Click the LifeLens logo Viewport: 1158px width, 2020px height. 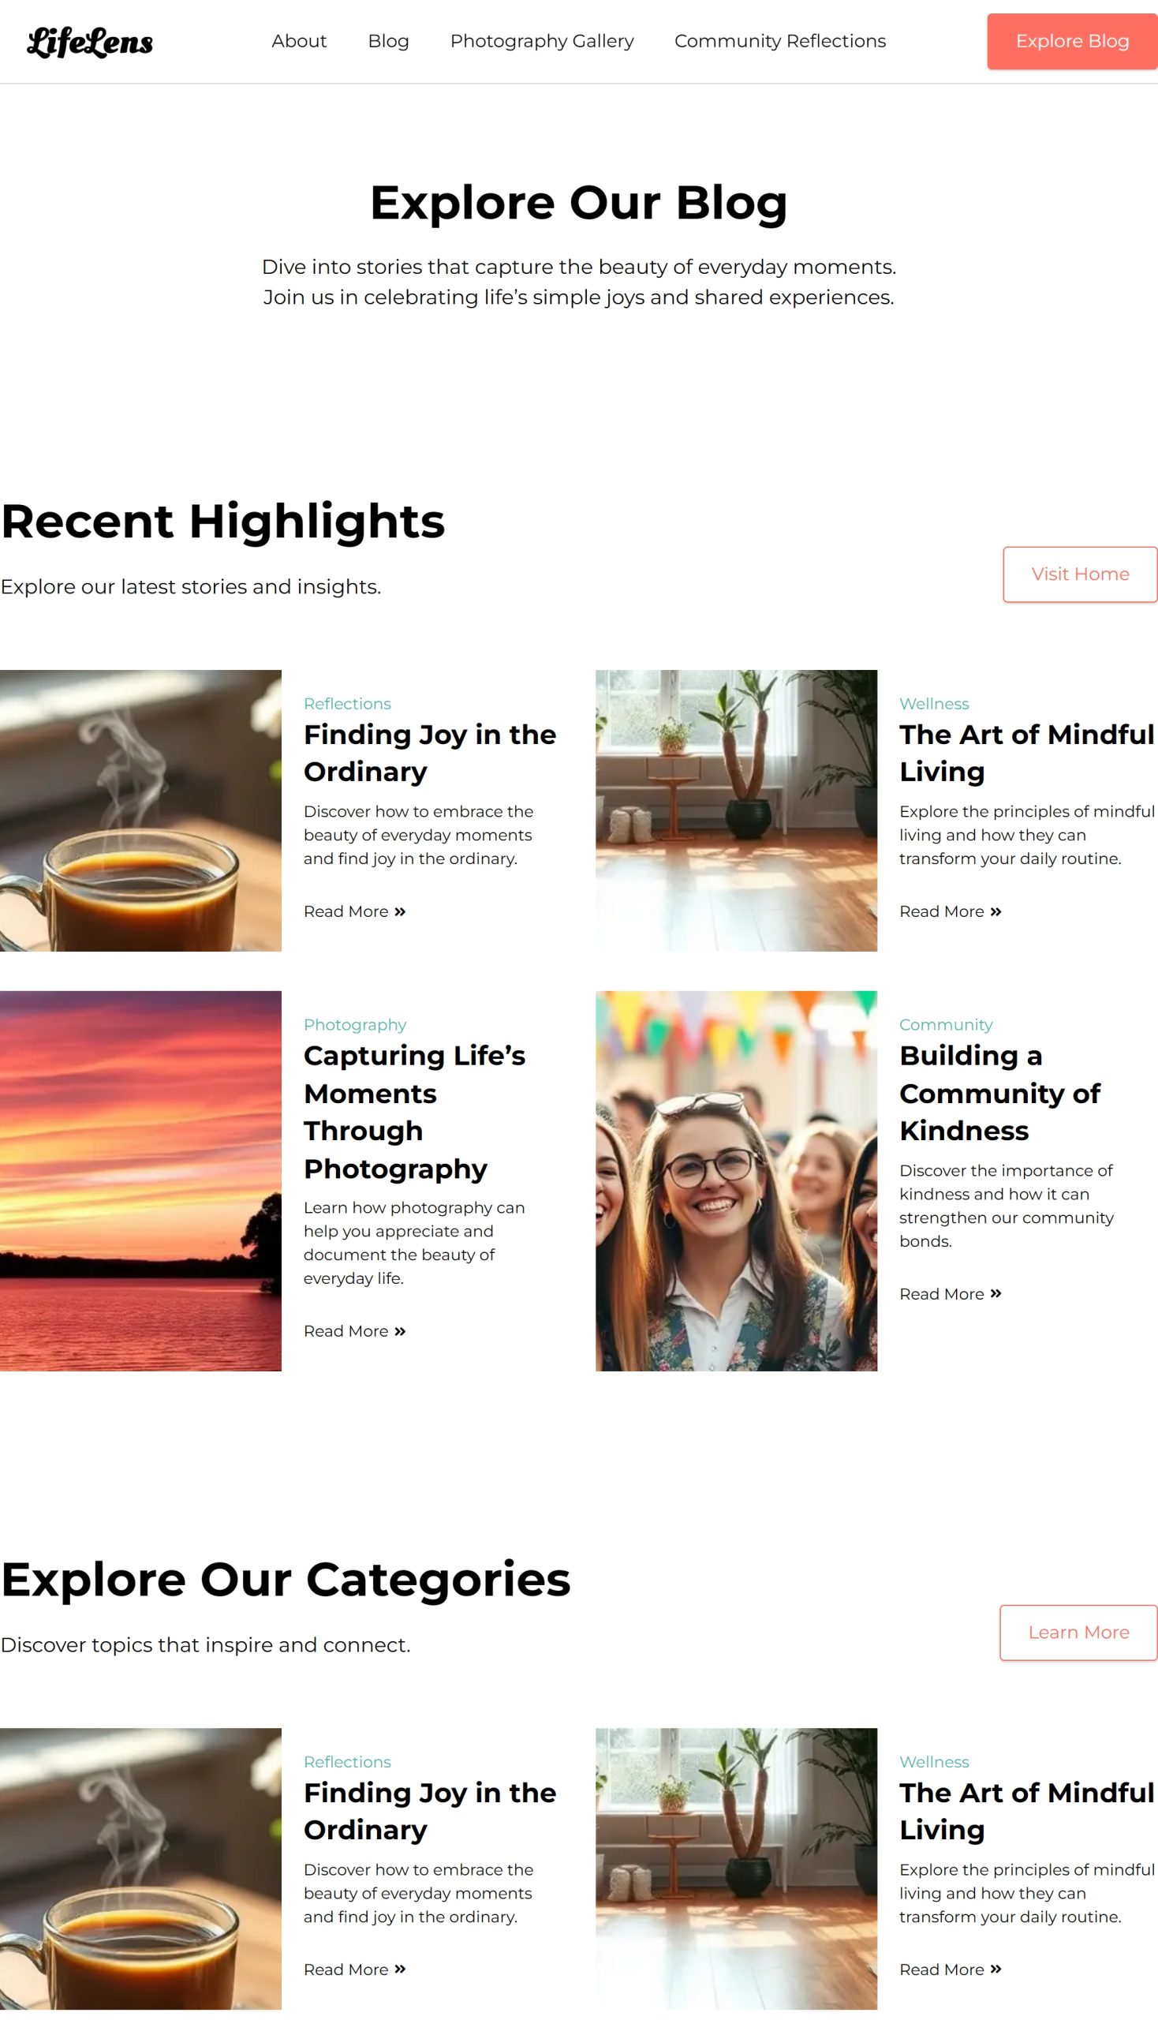point(90,42)
